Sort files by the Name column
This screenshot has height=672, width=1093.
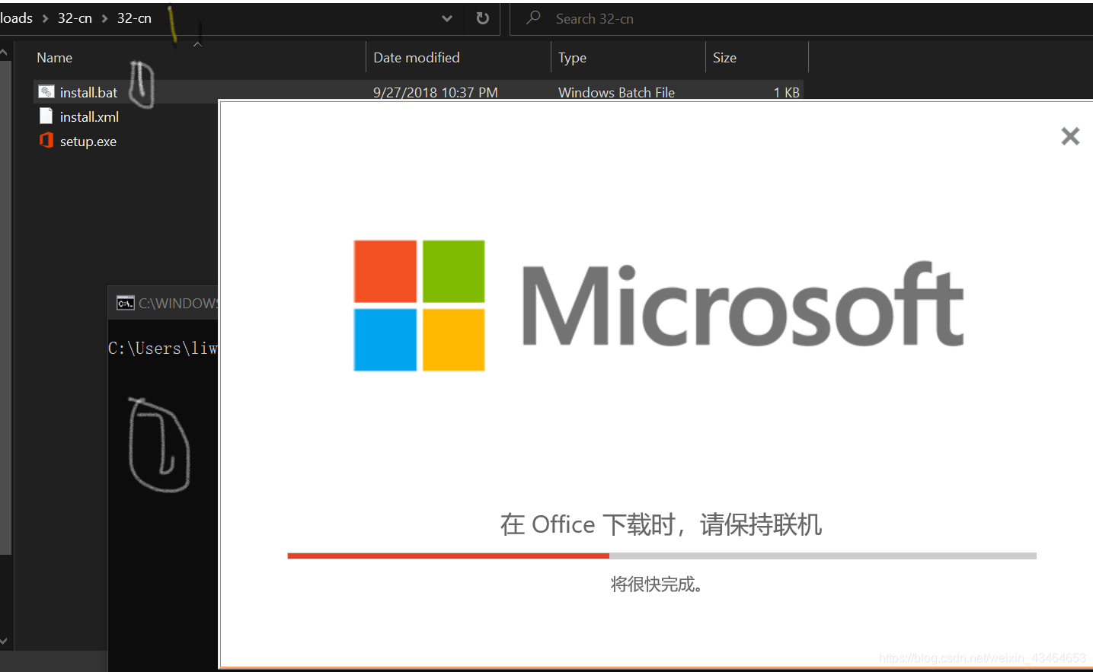(x=55, y=58)
